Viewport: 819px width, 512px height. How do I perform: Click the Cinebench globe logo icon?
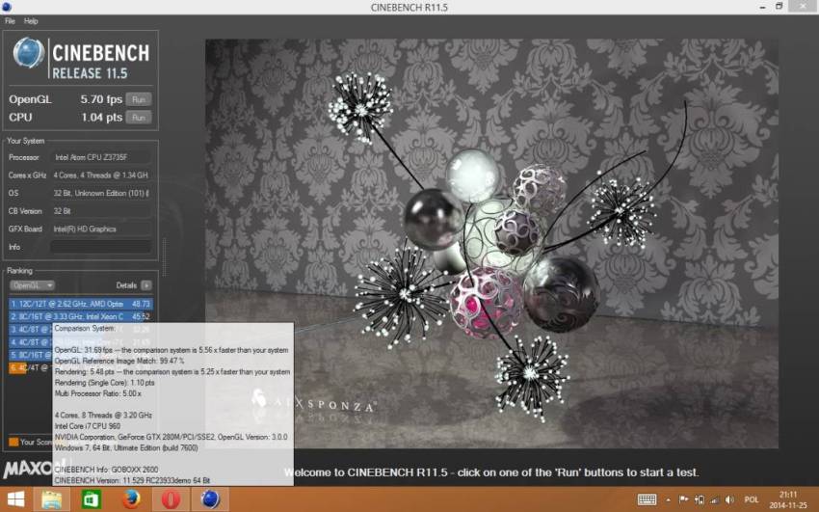29,53
